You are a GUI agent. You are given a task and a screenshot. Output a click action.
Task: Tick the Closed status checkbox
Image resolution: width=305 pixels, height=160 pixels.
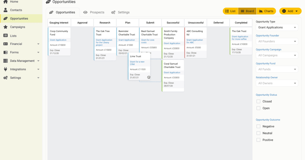258,101
